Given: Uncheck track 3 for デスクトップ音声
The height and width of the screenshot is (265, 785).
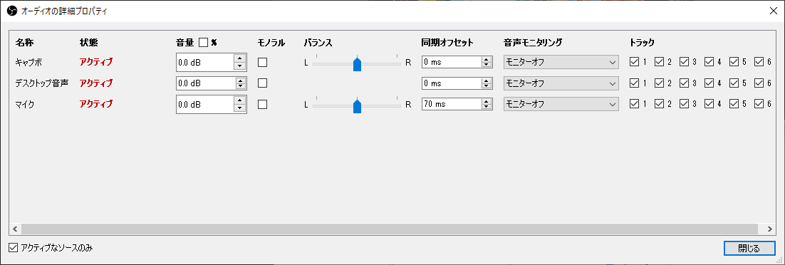Looking at the screenshot, I should 685,83.
